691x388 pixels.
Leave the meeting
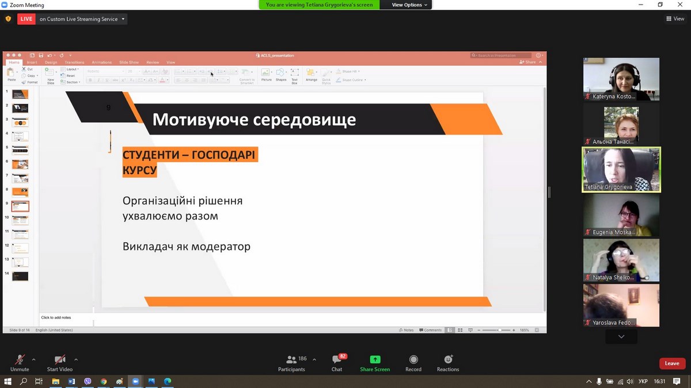[x=672, y=363]
